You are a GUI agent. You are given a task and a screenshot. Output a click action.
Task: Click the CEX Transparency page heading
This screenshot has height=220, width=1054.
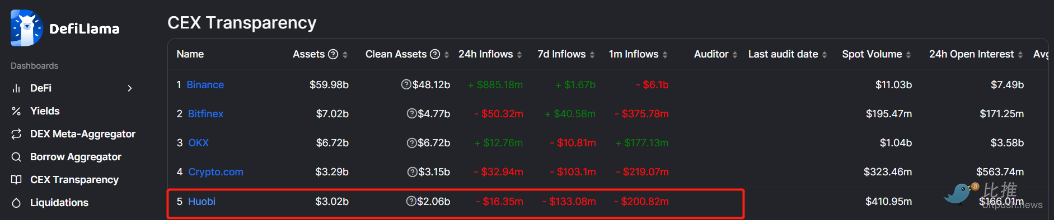click(242, 23)
